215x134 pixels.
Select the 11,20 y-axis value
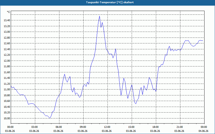click(x=7, y=84)
